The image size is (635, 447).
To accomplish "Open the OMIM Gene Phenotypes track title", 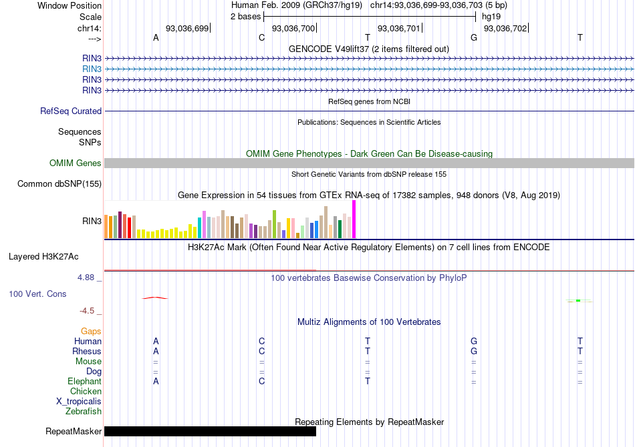I will coord(369,153).
